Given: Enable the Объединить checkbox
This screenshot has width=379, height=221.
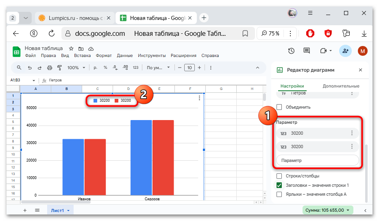Looking at the screenshot, I should pyautogui.click(x=279, y=107).
